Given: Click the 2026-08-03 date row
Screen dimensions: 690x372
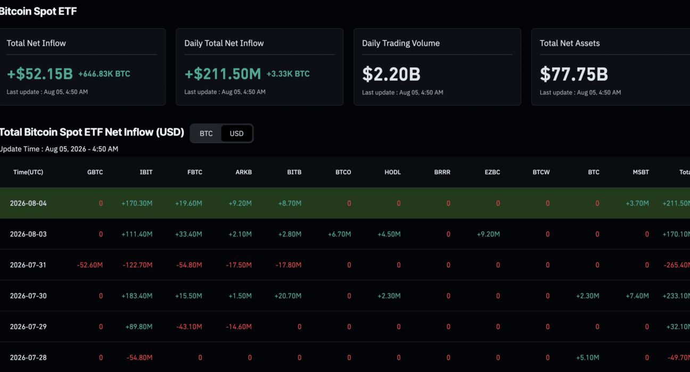Looking at the screenshot, I should [x=345, y=234].
